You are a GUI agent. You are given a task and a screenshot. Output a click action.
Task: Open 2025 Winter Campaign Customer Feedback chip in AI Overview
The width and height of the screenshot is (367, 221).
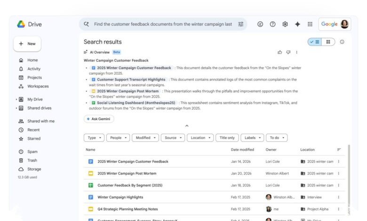pos(132,68)
